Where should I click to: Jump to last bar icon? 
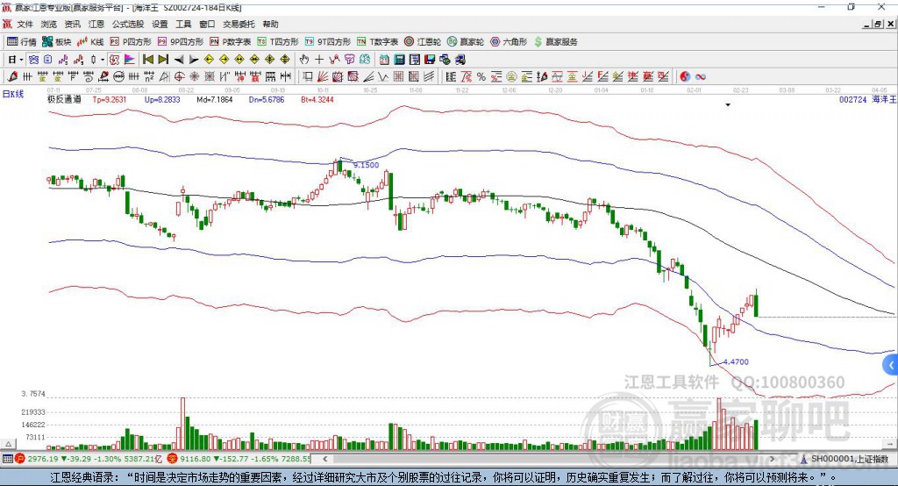tap(163, 60)
